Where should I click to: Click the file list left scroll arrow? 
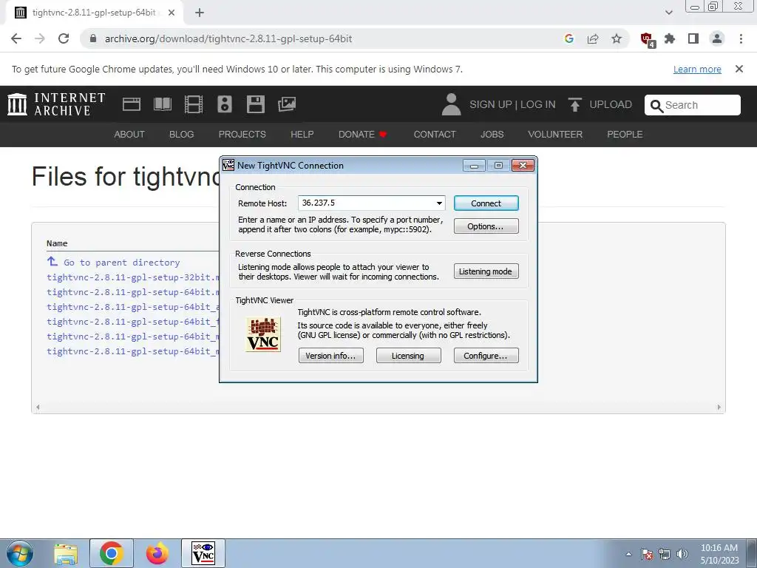point(38,408)
